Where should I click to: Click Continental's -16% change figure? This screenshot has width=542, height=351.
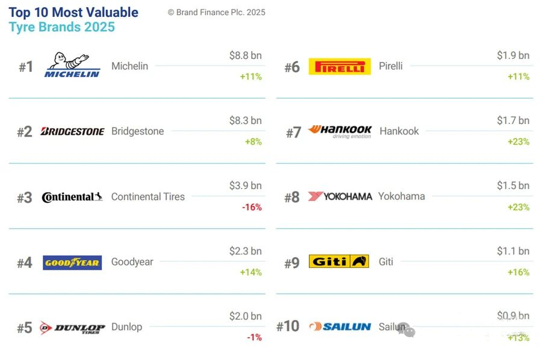tap(252, 207)
